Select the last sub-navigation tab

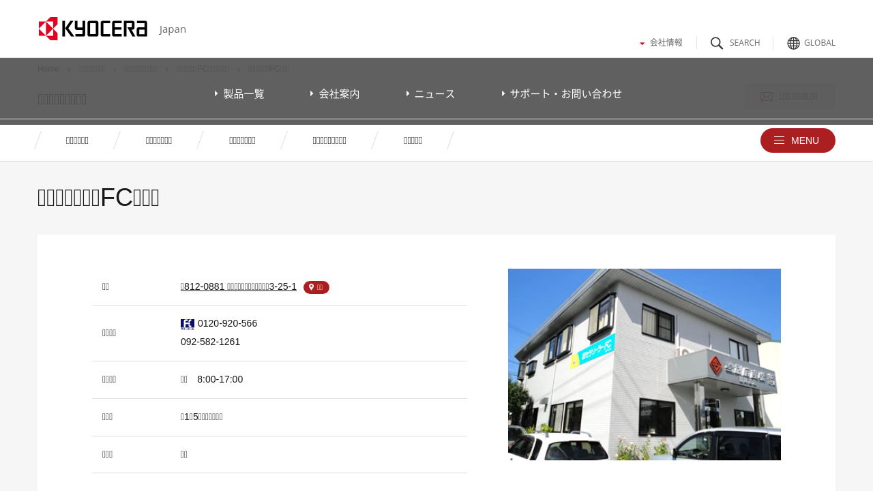coord(413,140)
